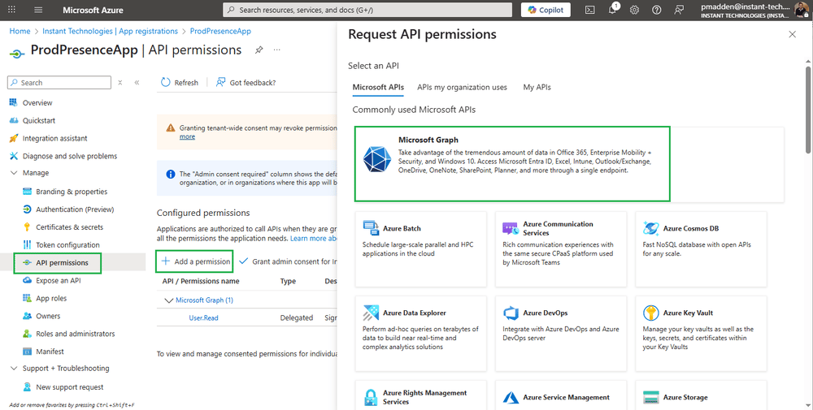Click the Manifest icon in sidebar

point(27,352)
